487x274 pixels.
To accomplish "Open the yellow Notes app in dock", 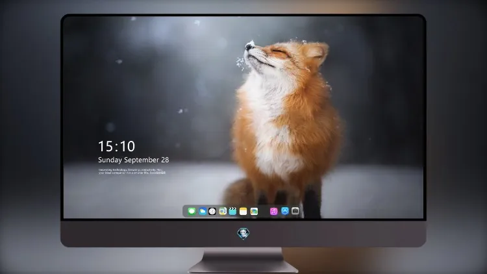I will [x=243, y=211].
